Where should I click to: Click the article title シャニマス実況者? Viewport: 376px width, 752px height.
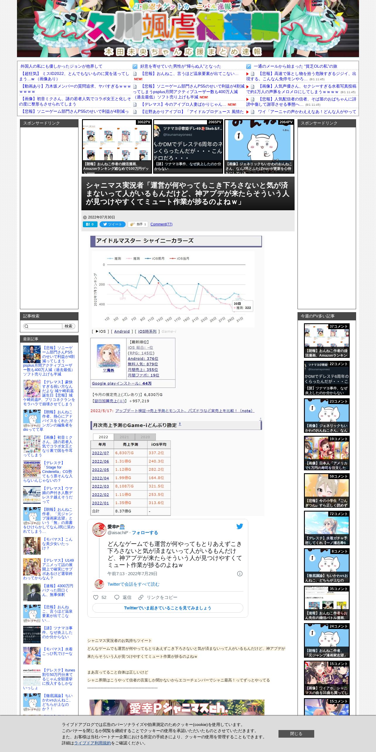pyautogui.click(x=188, y=194)
